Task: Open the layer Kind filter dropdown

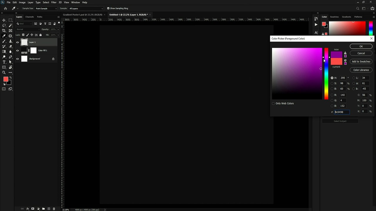Action: (24, 24)
